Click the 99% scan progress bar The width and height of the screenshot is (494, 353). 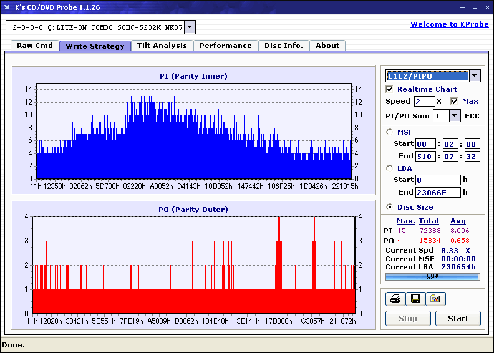[432, 276]
